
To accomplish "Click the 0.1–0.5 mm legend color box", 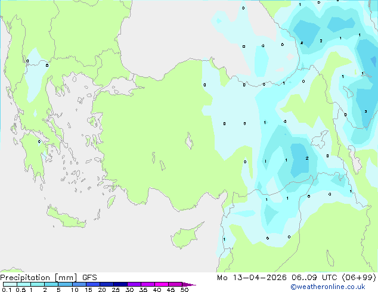I will pos(10,284).
